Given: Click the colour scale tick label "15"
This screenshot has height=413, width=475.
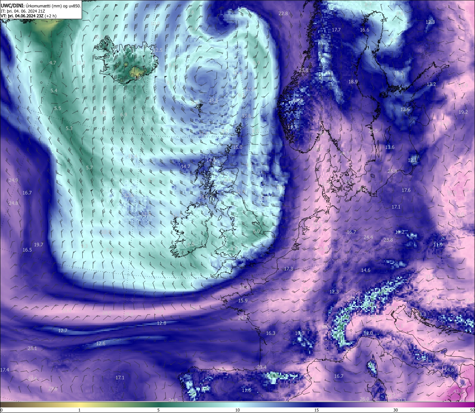Looking at the screenshot, I should 317,410.
